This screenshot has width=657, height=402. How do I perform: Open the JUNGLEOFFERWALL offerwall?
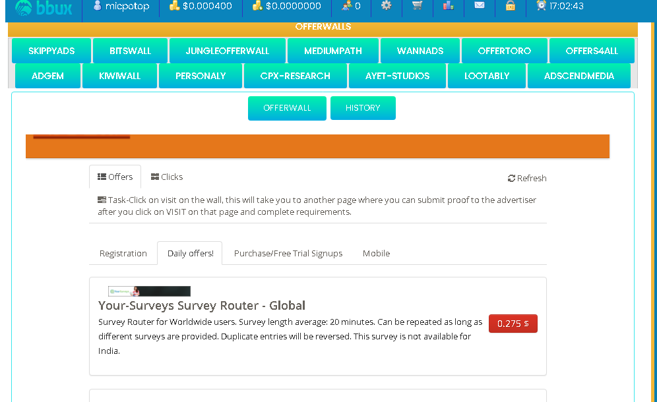[x=228, y=51]
